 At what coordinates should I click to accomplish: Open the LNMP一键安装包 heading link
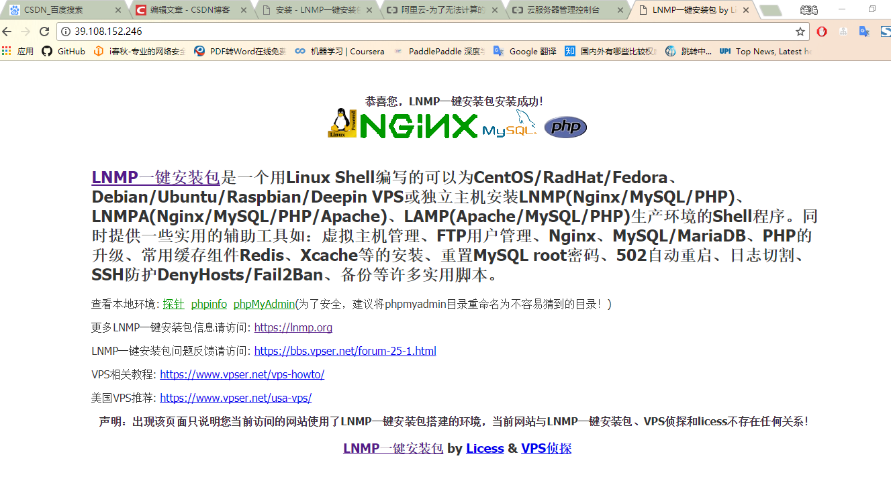click(156, 178)
